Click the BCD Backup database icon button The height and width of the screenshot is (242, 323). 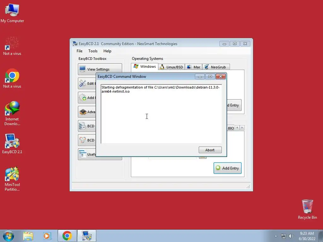[87, 126]
